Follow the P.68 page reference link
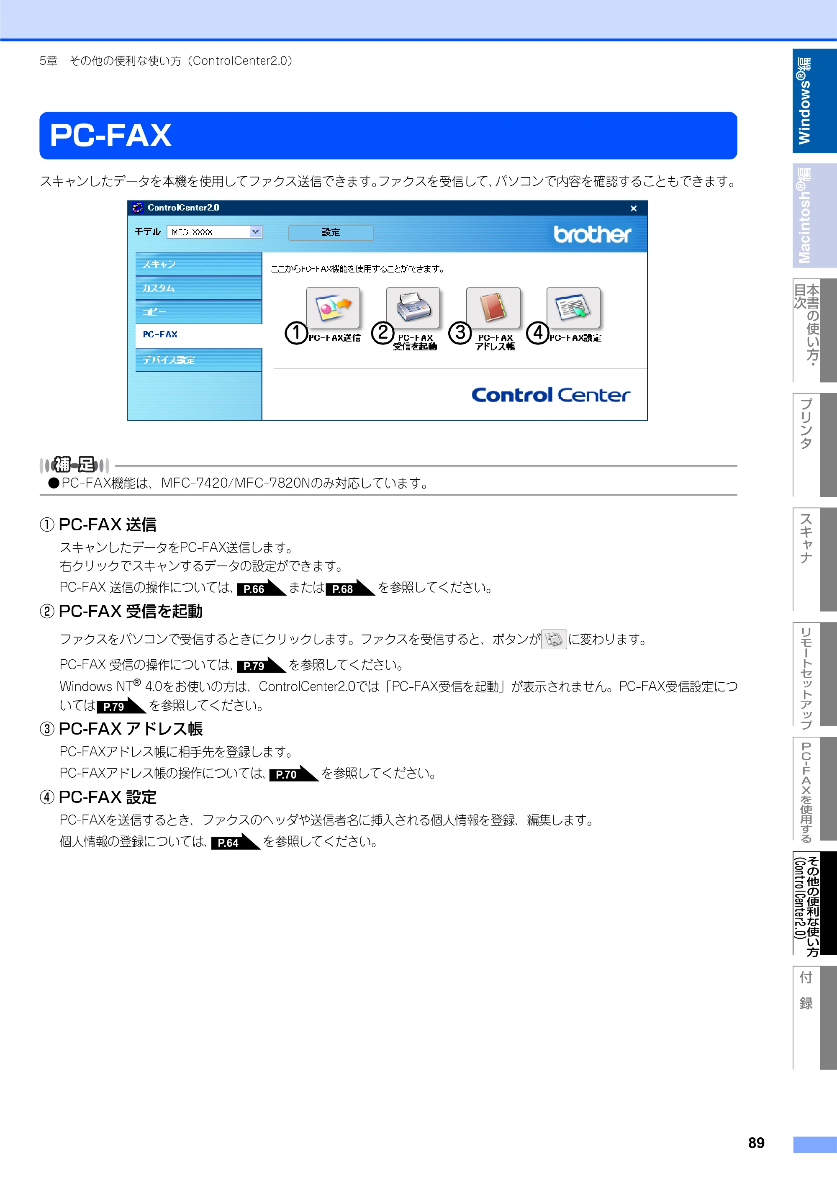 (350, 588)
